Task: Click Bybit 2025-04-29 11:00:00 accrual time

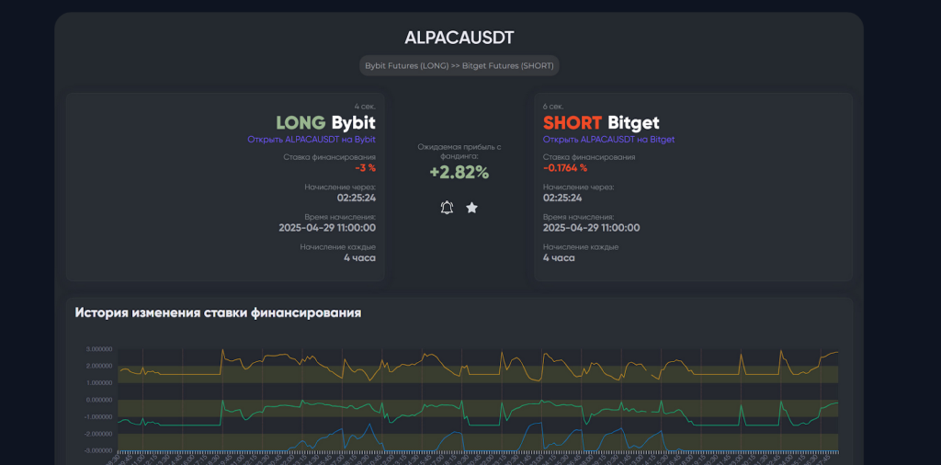Action: [327, 228]
